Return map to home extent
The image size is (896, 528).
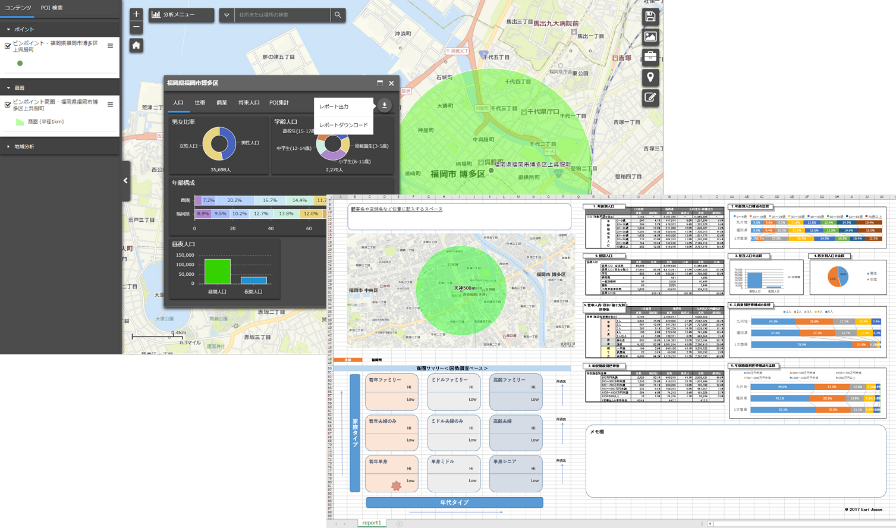(136, 45)
